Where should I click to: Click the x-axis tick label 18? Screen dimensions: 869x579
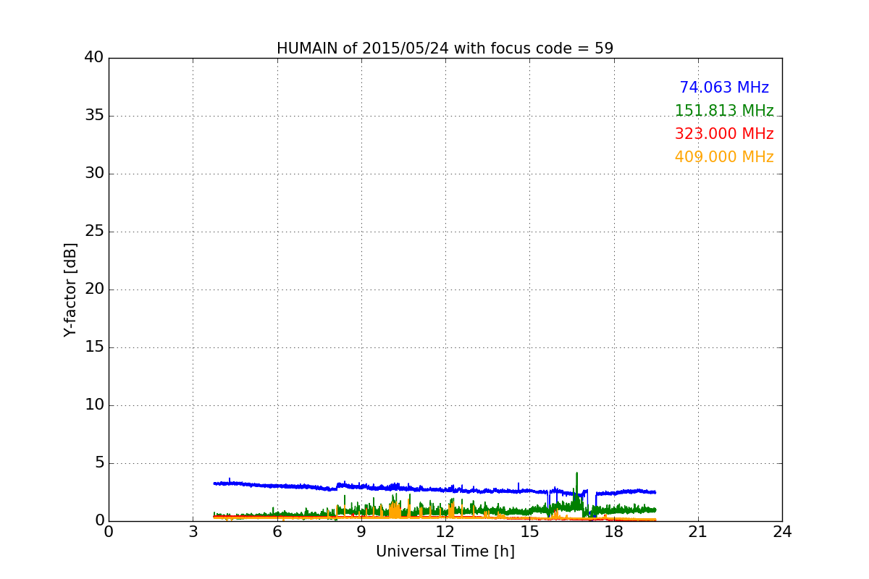point(614,532)
